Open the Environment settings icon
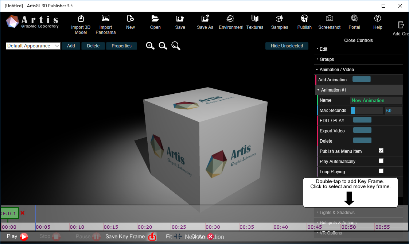This screenshot has width=409, height=244. click(x=230, y=19)
